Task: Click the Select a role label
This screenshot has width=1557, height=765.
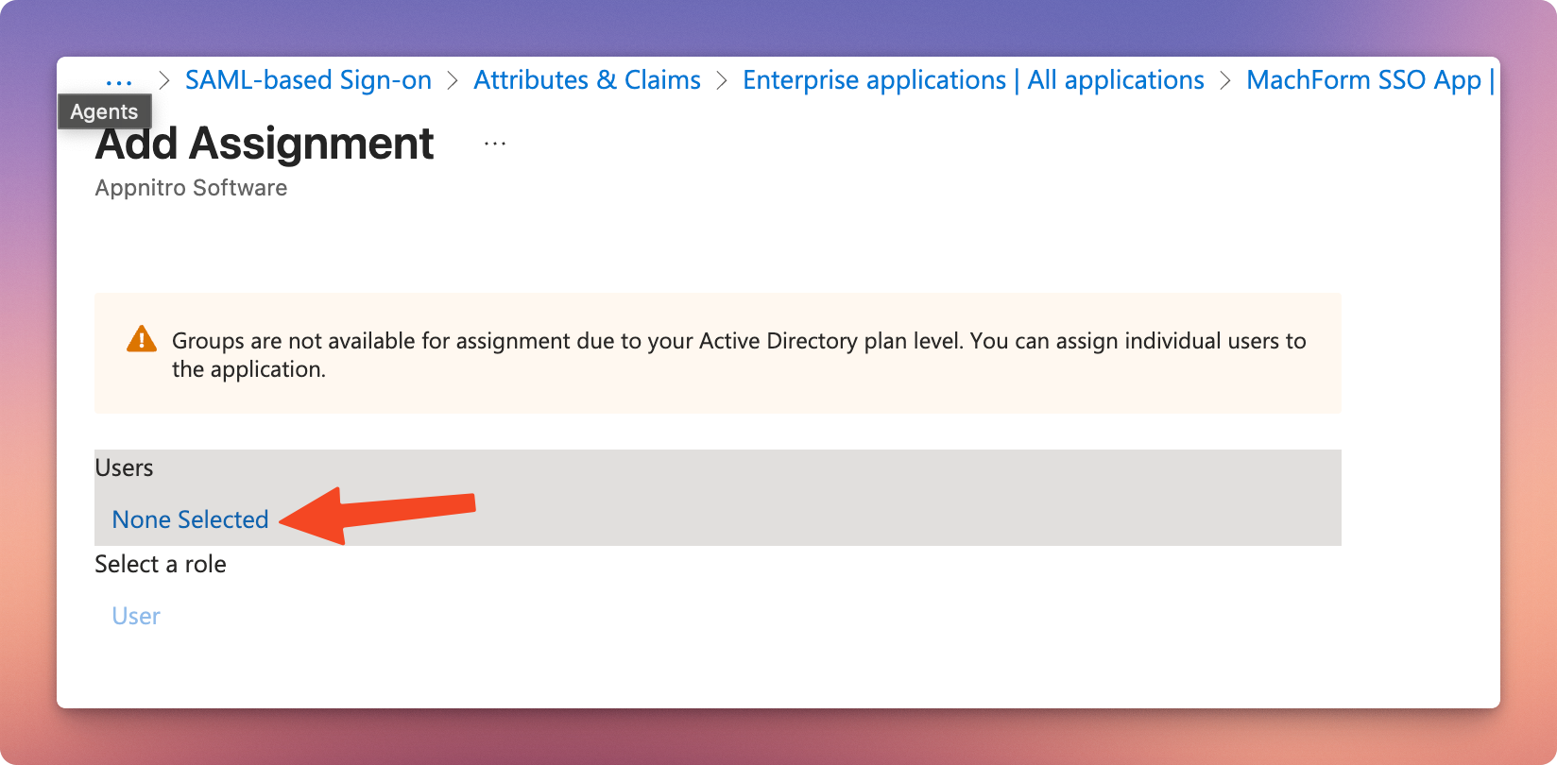Action: tap(161, 564)
